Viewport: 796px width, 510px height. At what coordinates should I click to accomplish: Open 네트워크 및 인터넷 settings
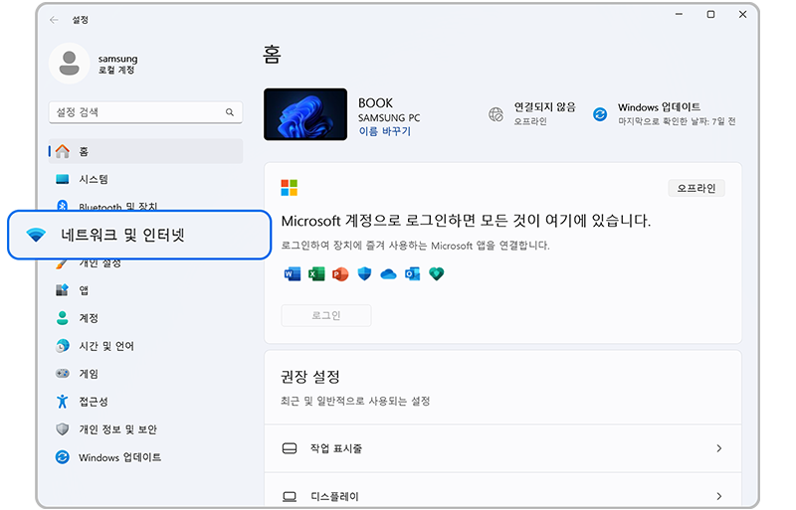click(139, 235)
